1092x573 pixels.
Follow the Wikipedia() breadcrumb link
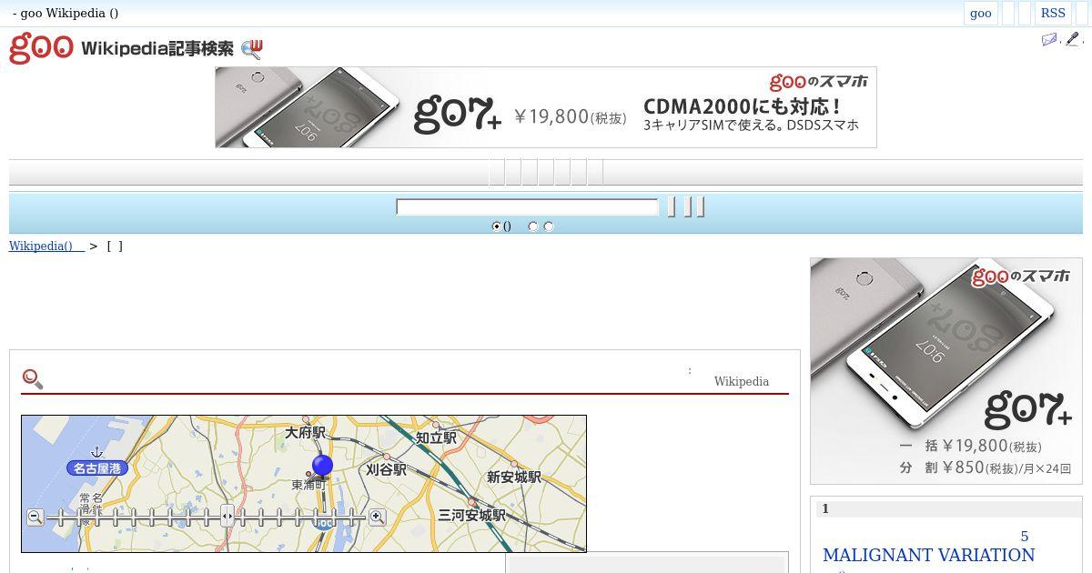46,246
